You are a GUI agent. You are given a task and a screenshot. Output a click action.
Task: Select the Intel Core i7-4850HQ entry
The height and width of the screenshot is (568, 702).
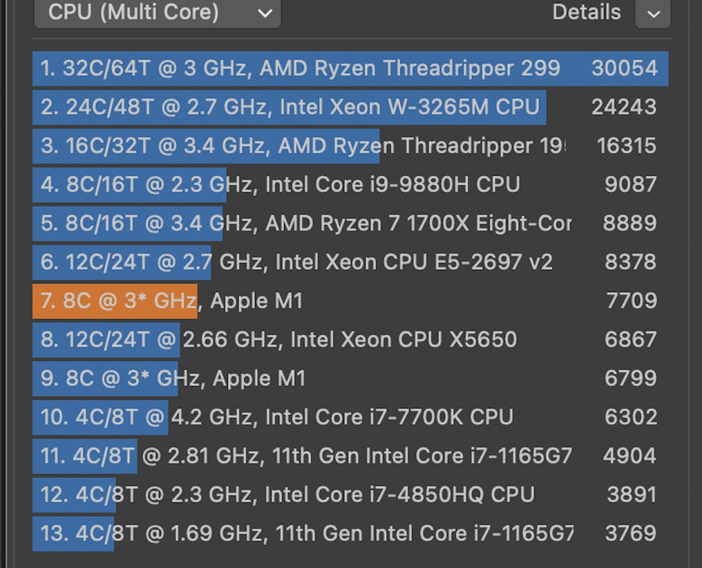[x=287, y=494]
